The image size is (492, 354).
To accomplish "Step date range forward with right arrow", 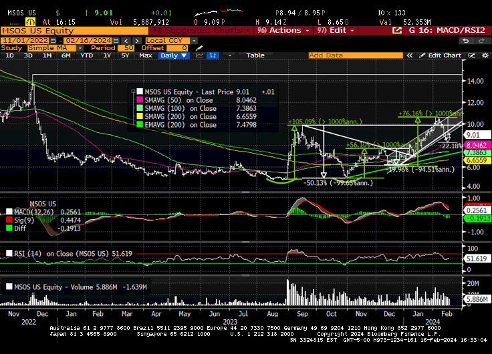I will click(137, 41).
